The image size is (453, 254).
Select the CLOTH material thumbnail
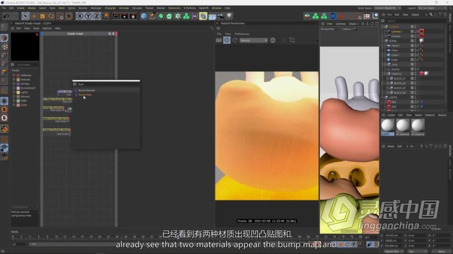tap(388, 127)
